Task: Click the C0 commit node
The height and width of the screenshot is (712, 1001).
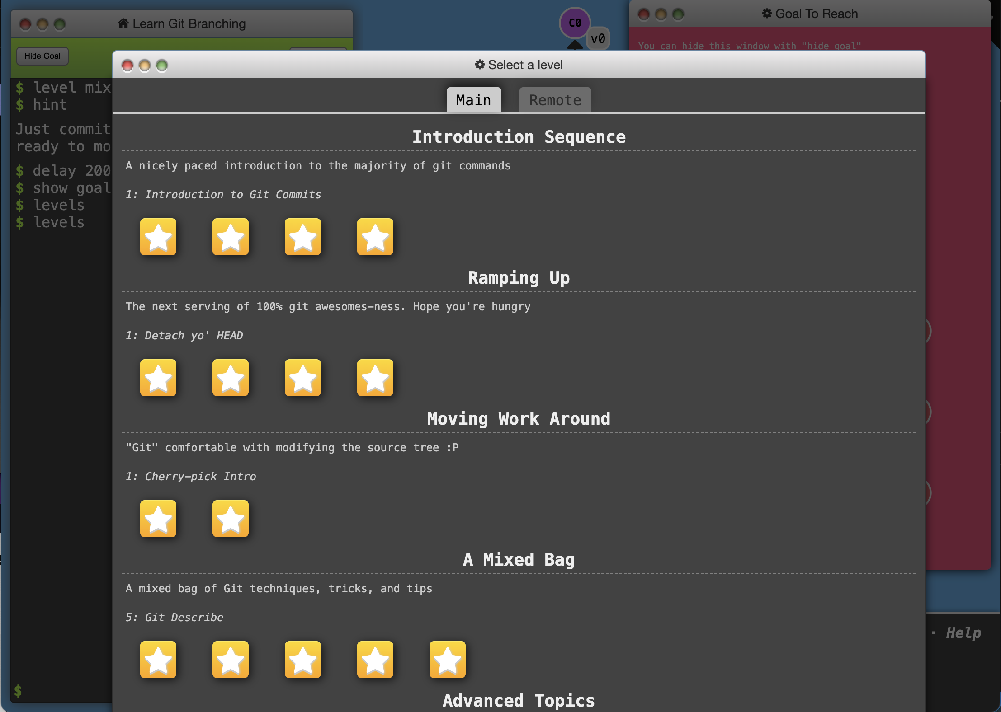Action: click(575, 23)
